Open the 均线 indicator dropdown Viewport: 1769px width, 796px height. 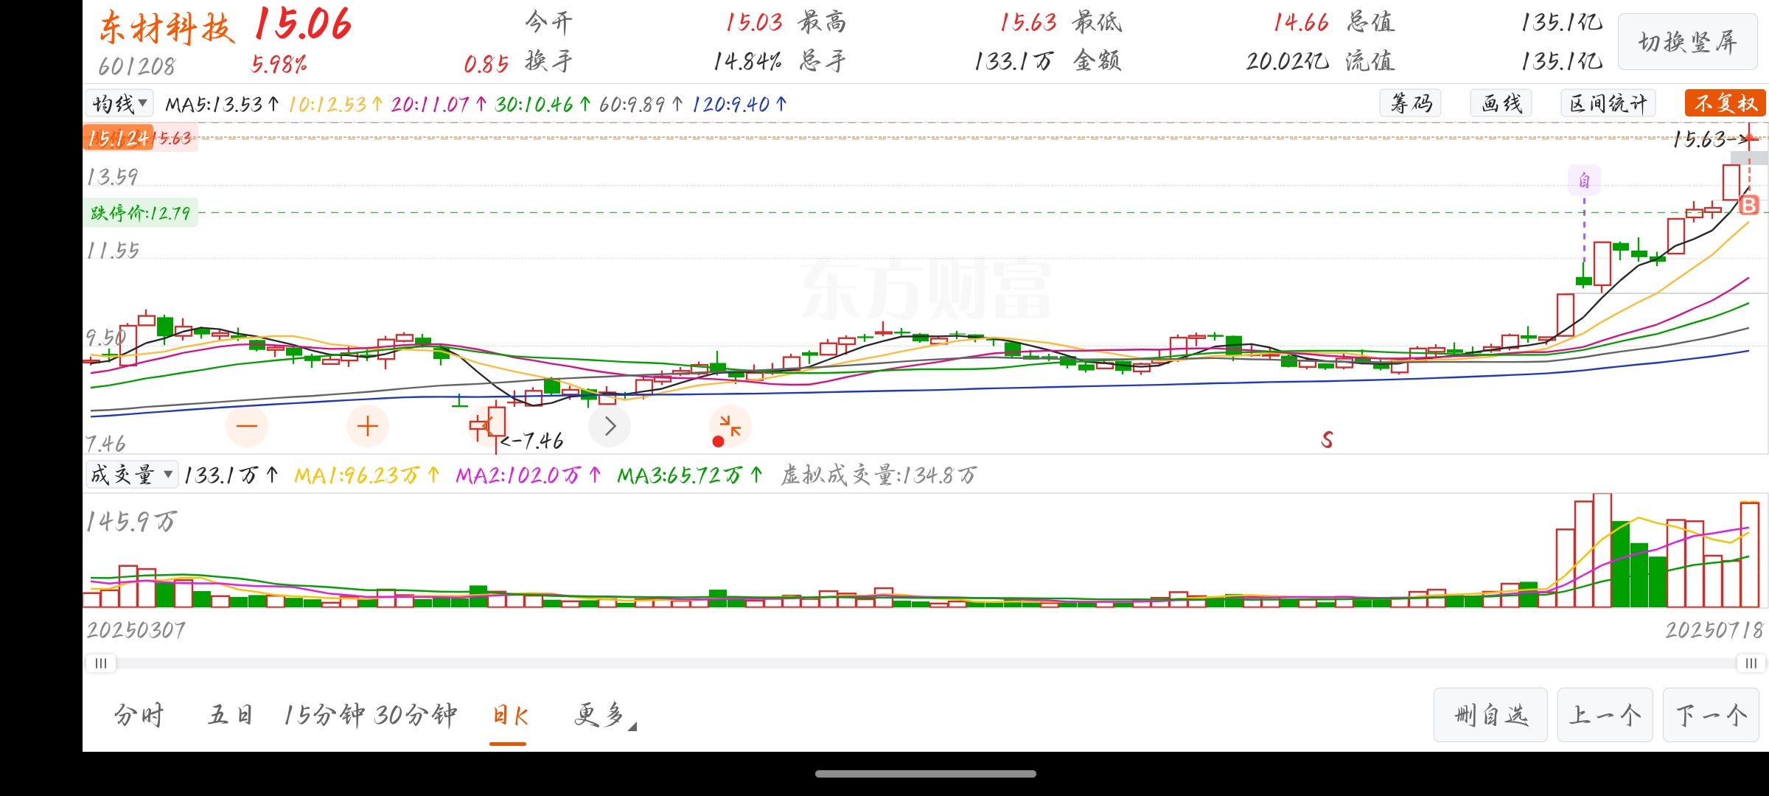(x=119, y=103)
